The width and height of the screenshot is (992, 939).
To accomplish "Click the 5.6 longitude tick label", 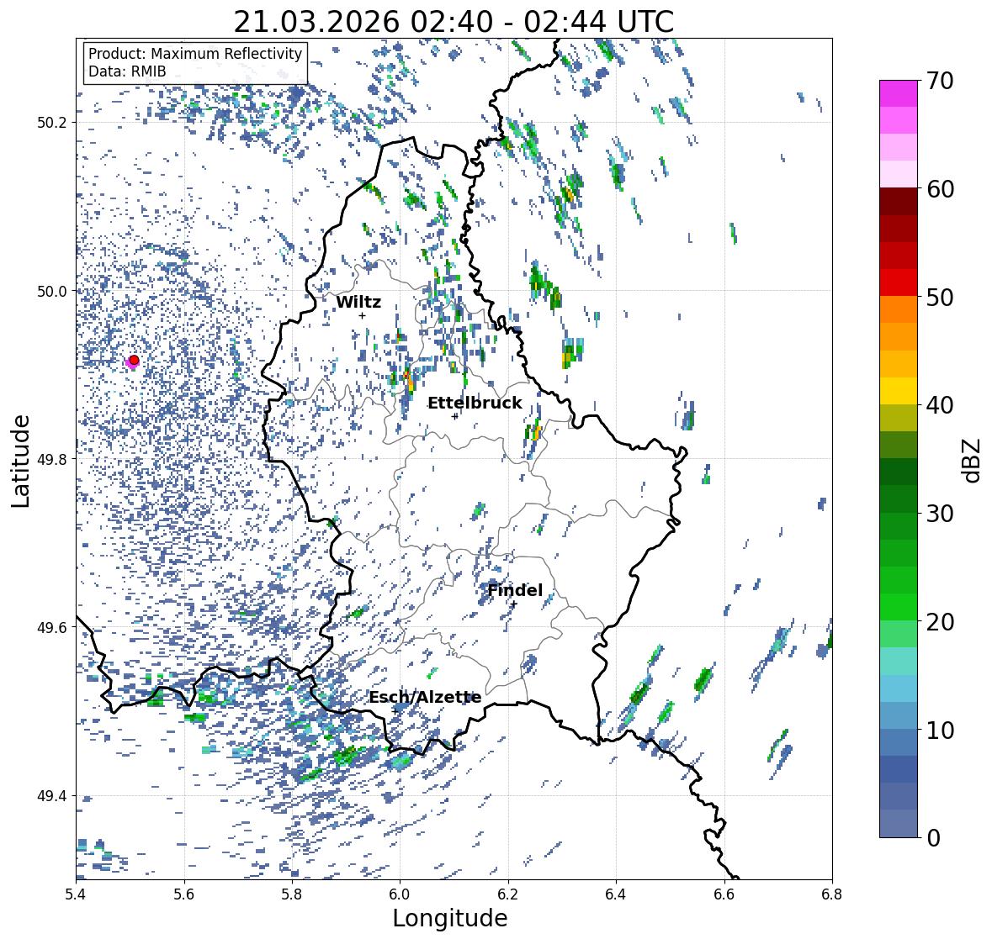I will 184,894.
